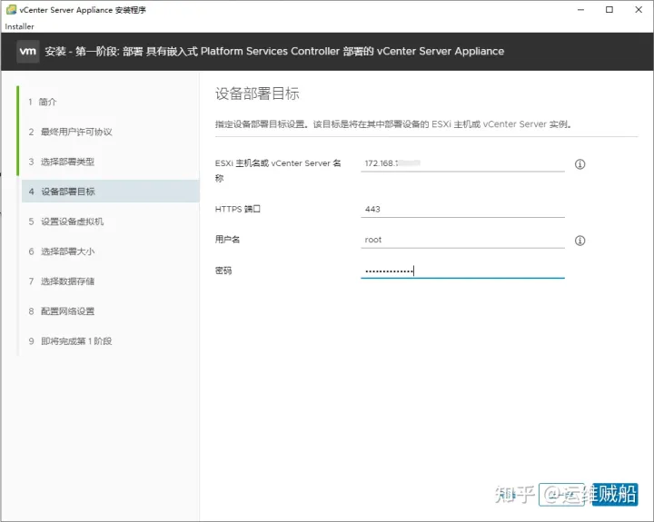The width and height of the screenshot is (654, 522).
Task: Open step 6 选择部署大小
Action: (66, 251)
